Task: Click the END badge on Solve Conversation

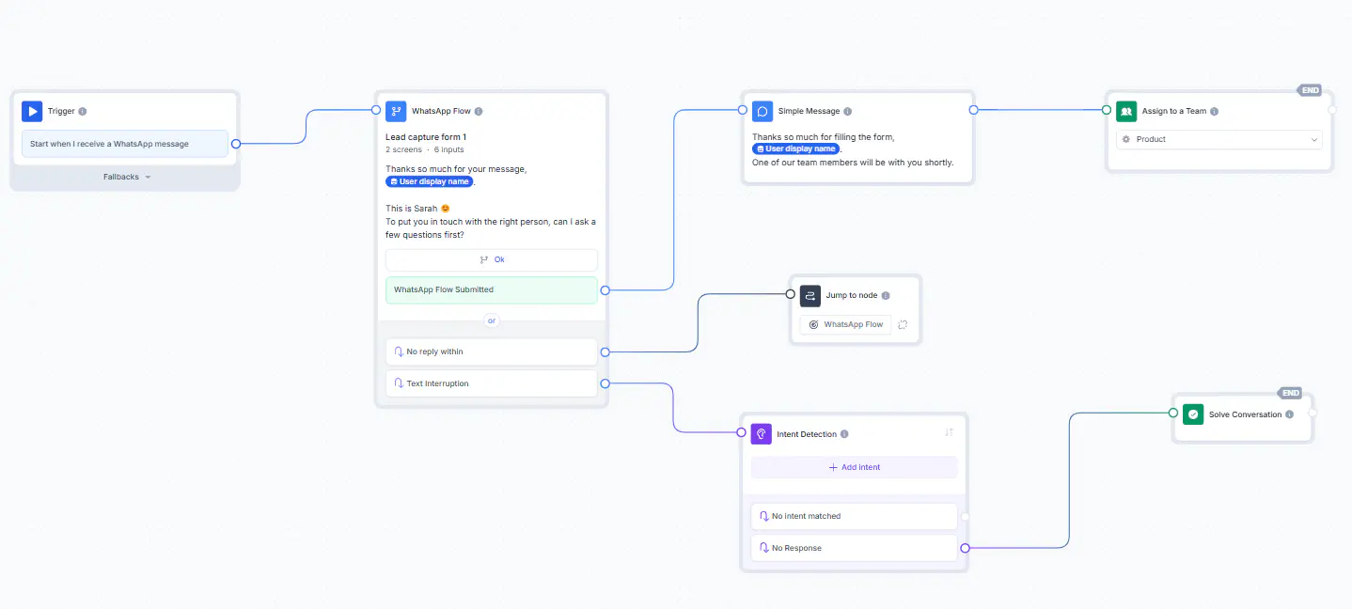Action: pyautogui.click(x=1290, y=393)
